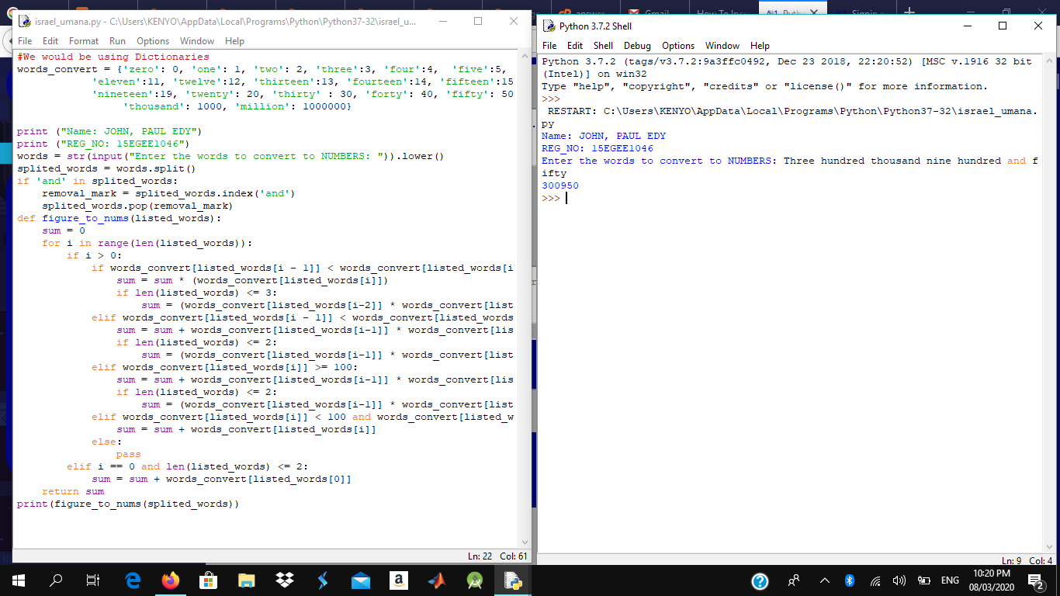Click the Python IDLE taskbar icon
The height and width of the screenshot is (596, 1060).
tap(512, 580)
